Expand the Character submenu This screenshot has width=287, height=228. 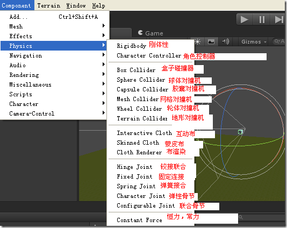click(54, 104)
